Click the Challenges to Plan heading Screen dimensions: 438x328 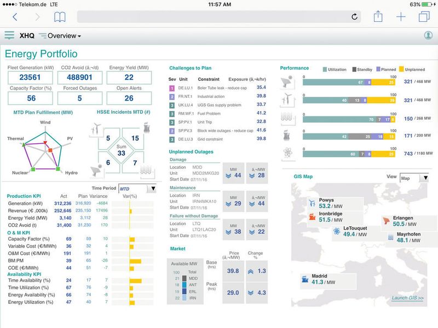point(190,68)
